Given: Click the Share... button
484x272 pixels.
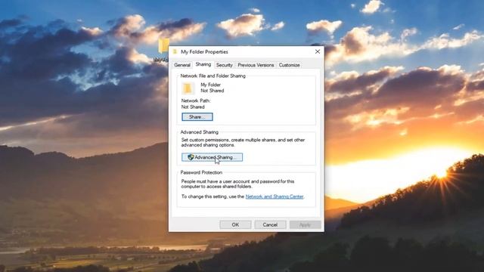Looking at the screenshot, I should click(197, 117).
